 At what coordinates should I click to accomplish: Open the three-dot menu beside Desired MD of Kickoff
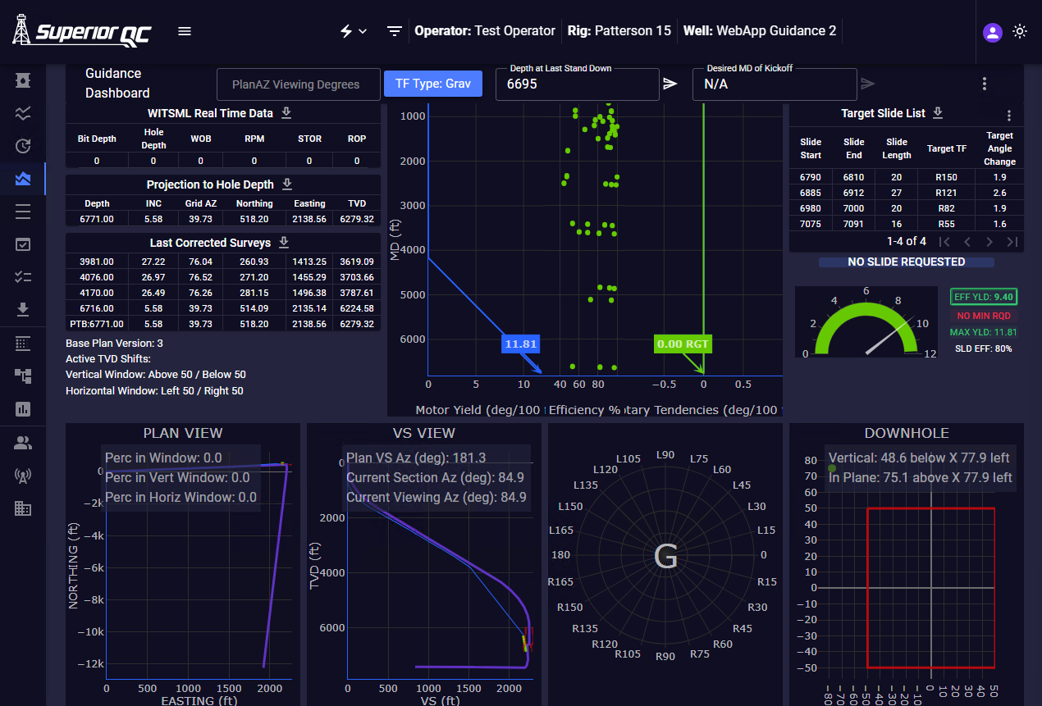982,83
